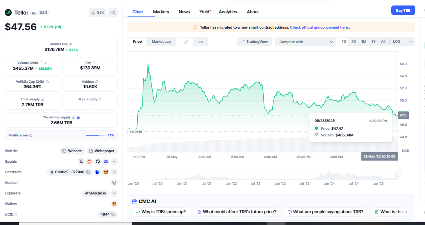Click Check official announcement here link
This screenshot has height=225, width=425.
320,27
